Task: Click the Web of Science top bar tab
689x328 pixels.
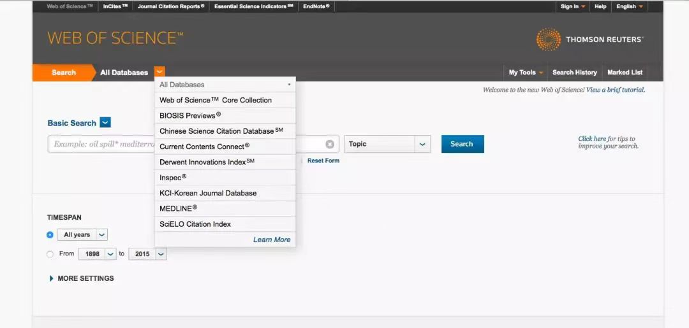Action: click(70, 6)
